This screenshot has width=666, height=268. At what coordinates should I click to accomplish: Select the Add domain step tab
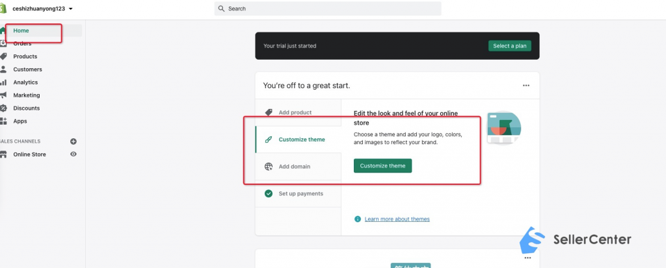[298, 167]
